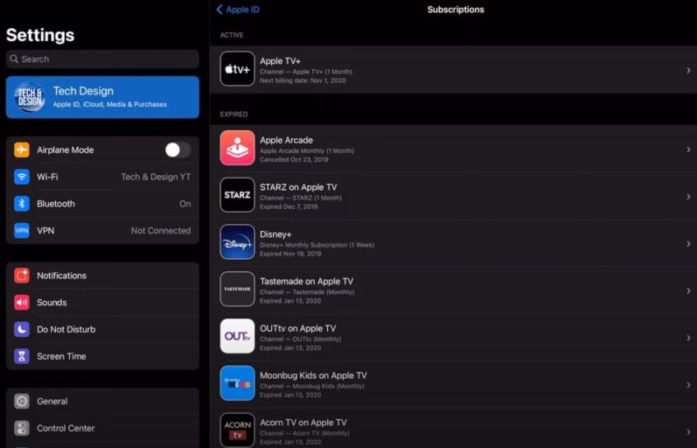Tap the General gear icon

click(21, 401)
